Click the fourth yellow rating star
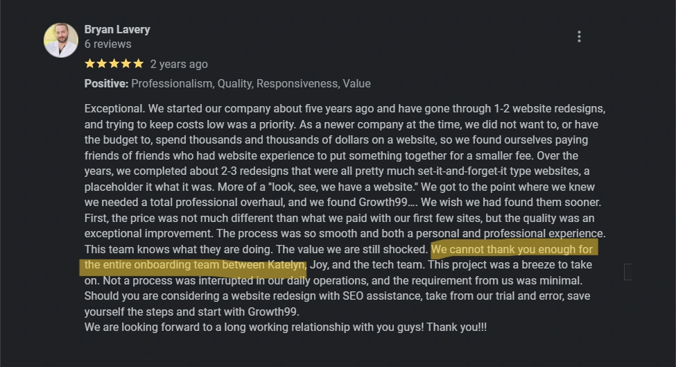The image size is (676, 367). point(126,64)
